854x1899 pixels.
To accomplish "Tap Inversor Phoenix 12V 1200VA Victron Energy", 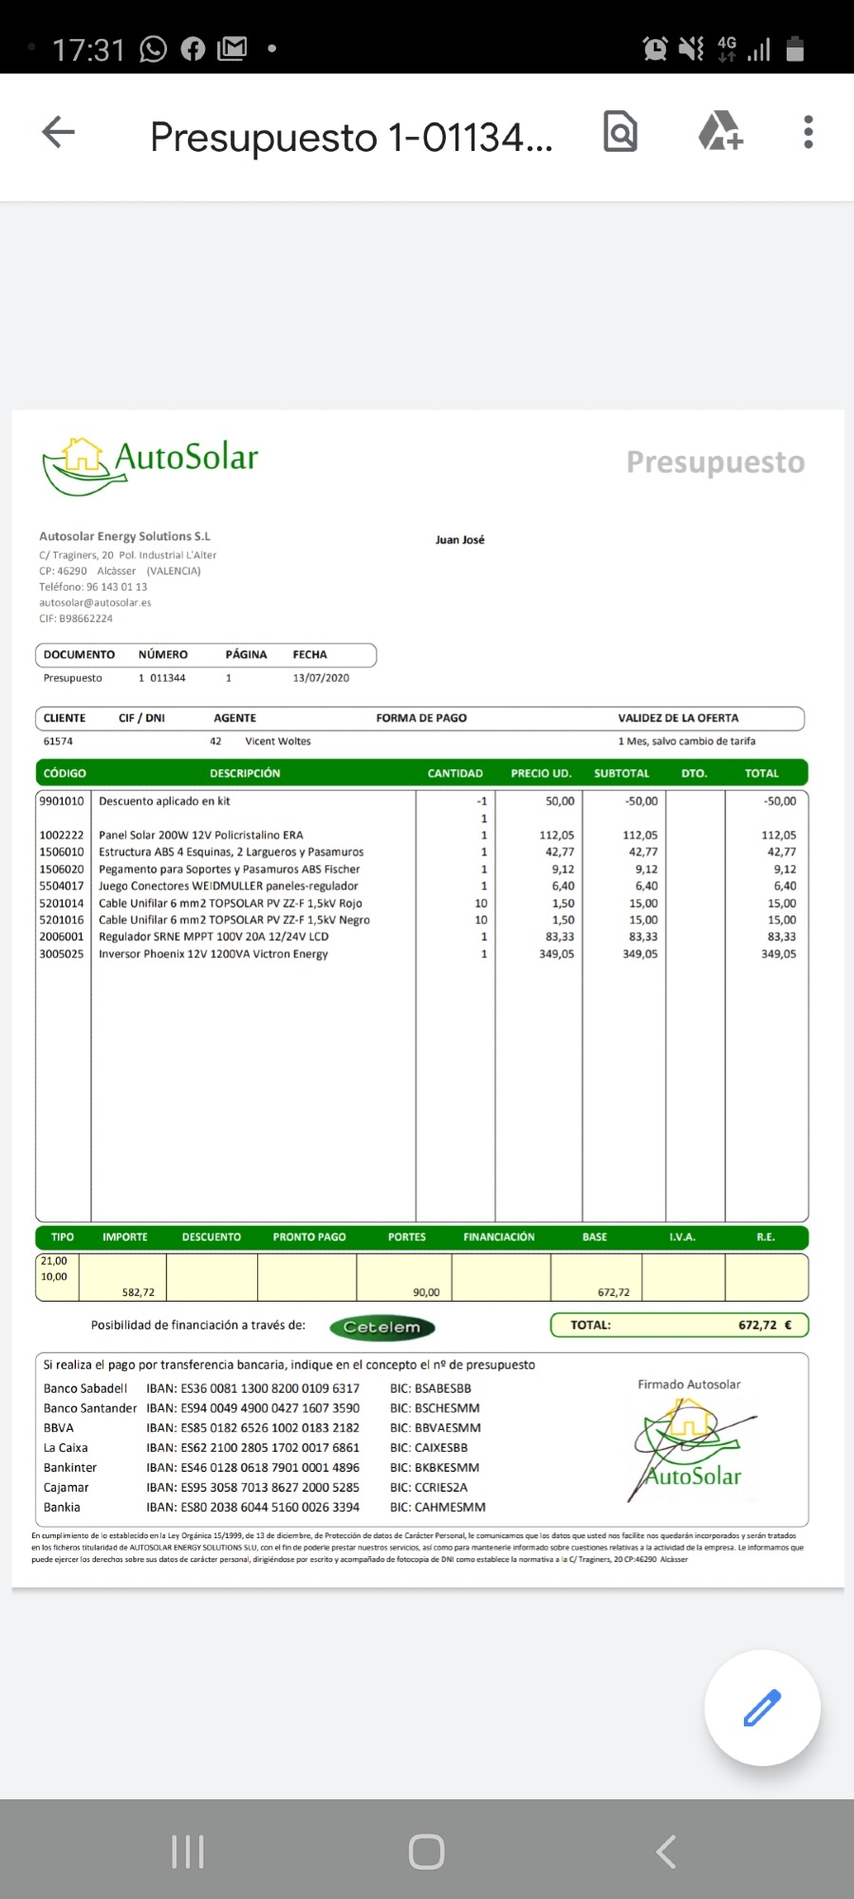I will click(213, 954).
